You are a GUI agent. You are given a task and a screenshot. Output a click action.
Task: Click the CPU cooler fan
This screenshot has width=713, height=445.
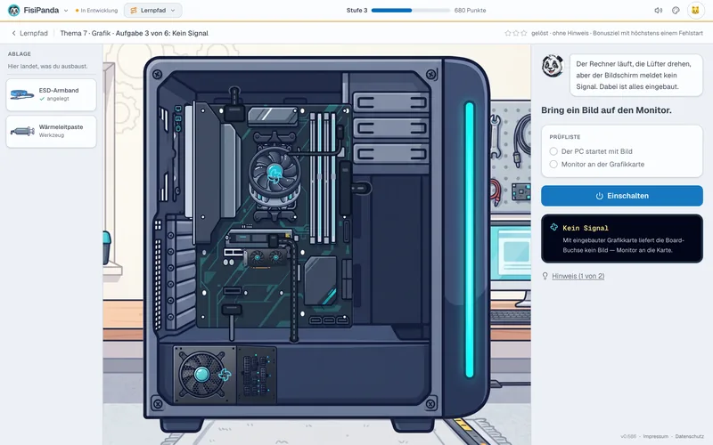[275, 172]
